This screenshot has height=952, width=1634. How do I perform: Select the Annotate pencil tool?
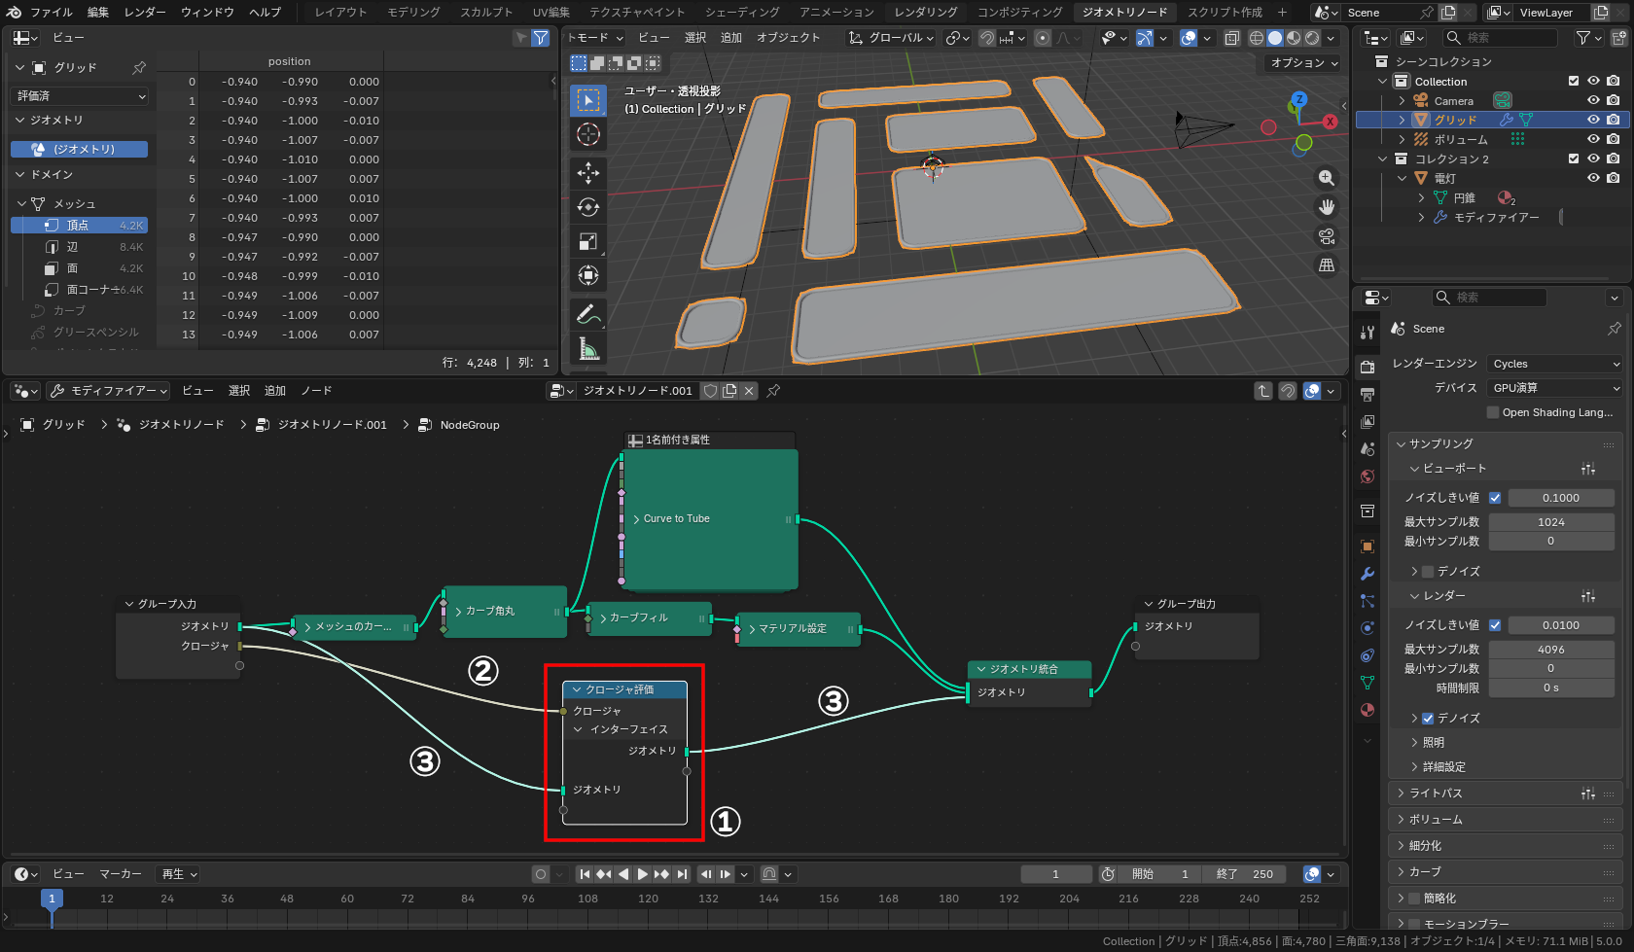click(587, 314)
